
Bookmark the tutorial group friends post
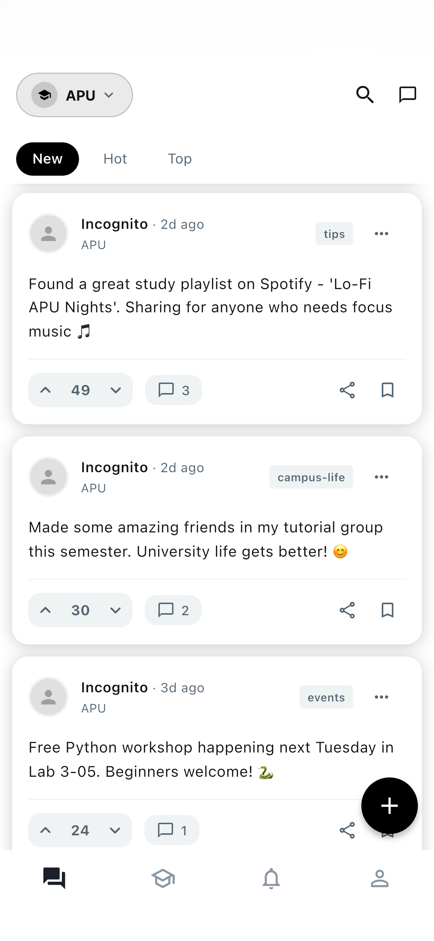click(387, 610)
